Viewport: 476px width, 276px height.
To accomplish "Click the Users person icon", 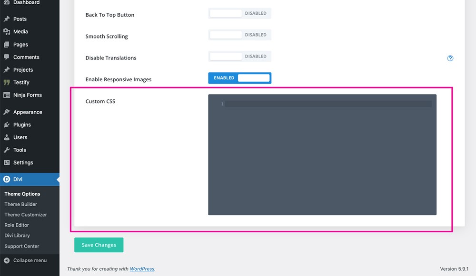I will pyautogui.click(x=7, y=137).
